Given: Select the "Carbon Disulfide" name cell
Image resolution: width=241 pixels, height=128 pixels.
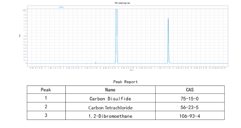Looking at the screenshot, I should pyautogui.click(x=110, y=99).
